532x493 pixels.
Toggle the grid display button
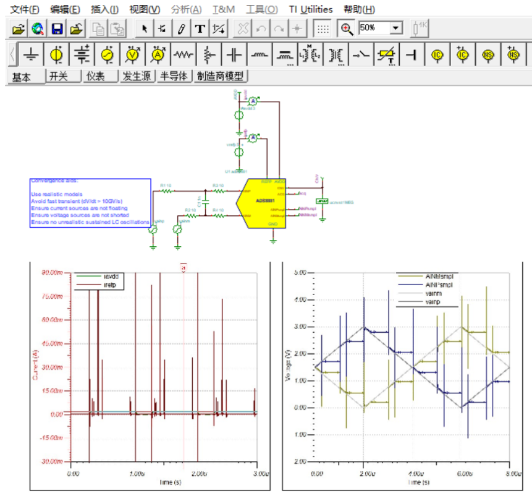322,28
